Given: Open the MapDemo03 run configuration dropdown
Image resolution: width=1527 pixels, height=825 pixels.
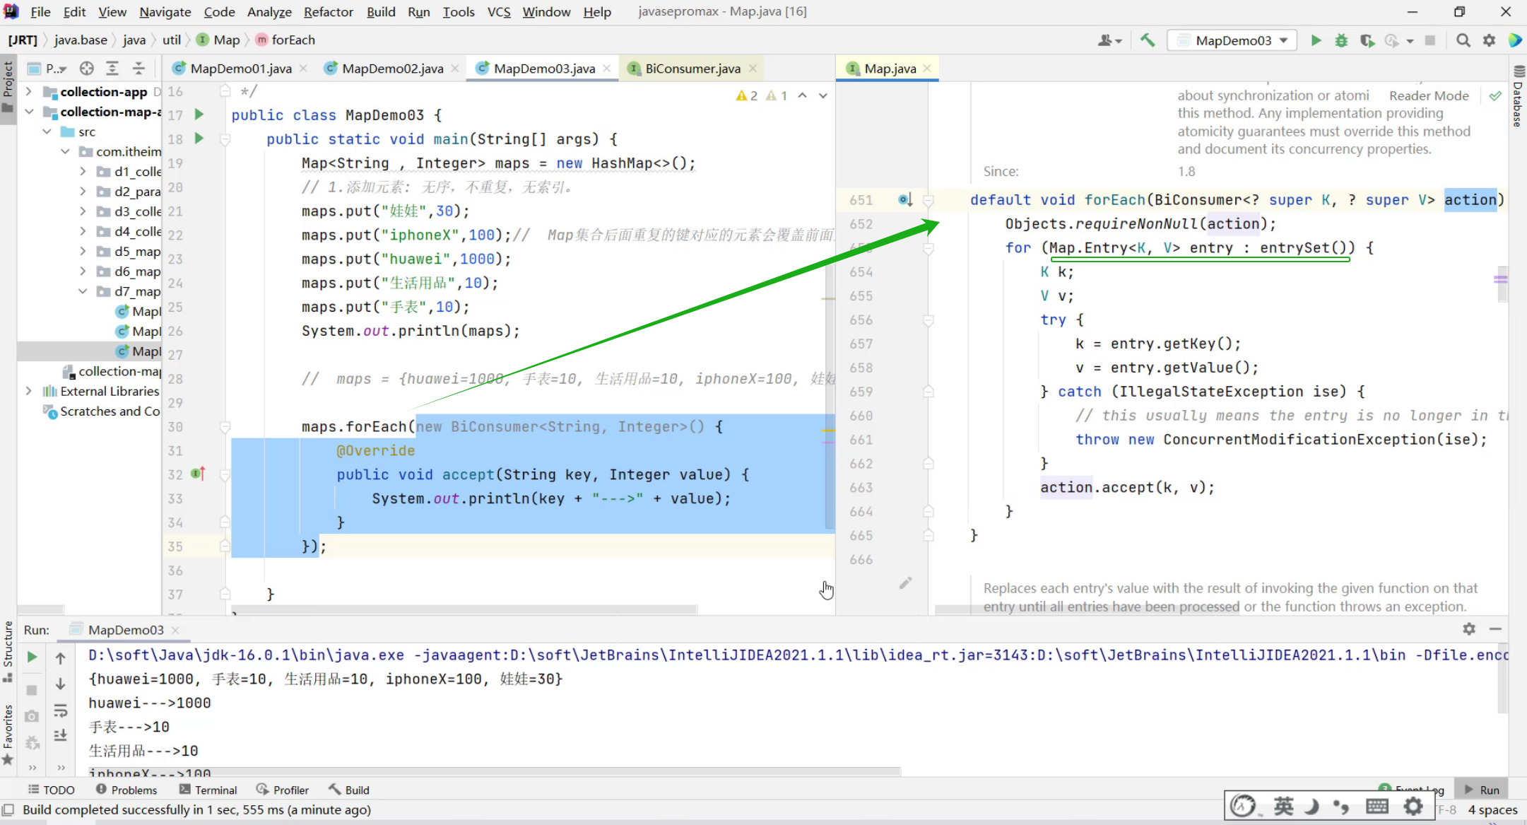Looking at the screenshot, I should (x=1233, y=40).
